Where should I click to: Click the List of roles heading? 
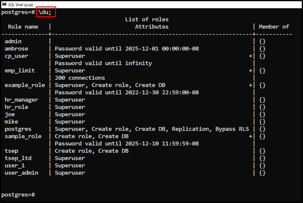tap(147, 19)
